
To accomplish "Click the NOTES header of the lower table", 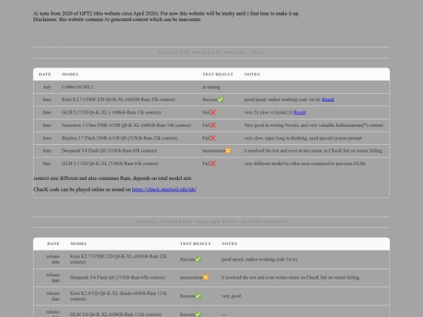I will (x=230, y=243).
